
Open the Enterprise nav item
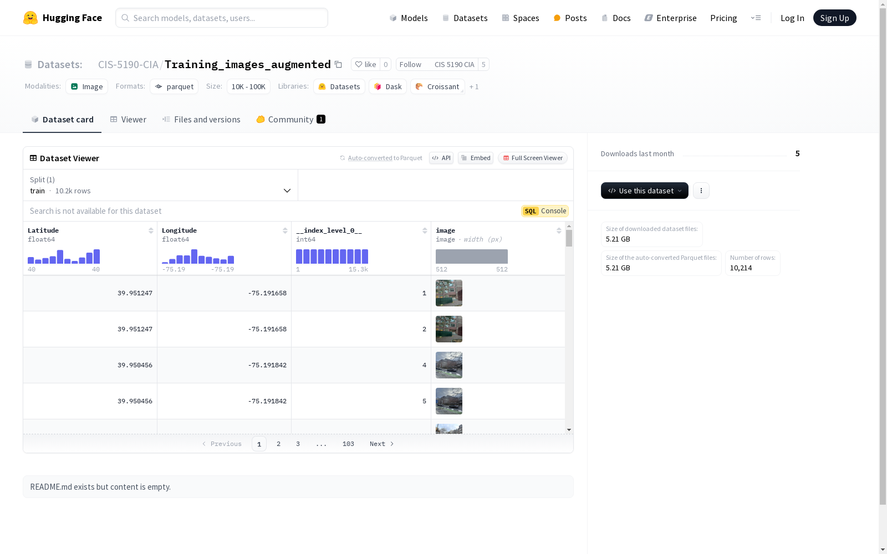tap(671, 18)
